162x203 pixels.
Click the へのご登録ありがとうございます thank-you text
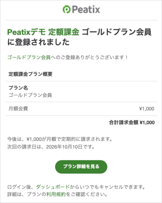89,57
